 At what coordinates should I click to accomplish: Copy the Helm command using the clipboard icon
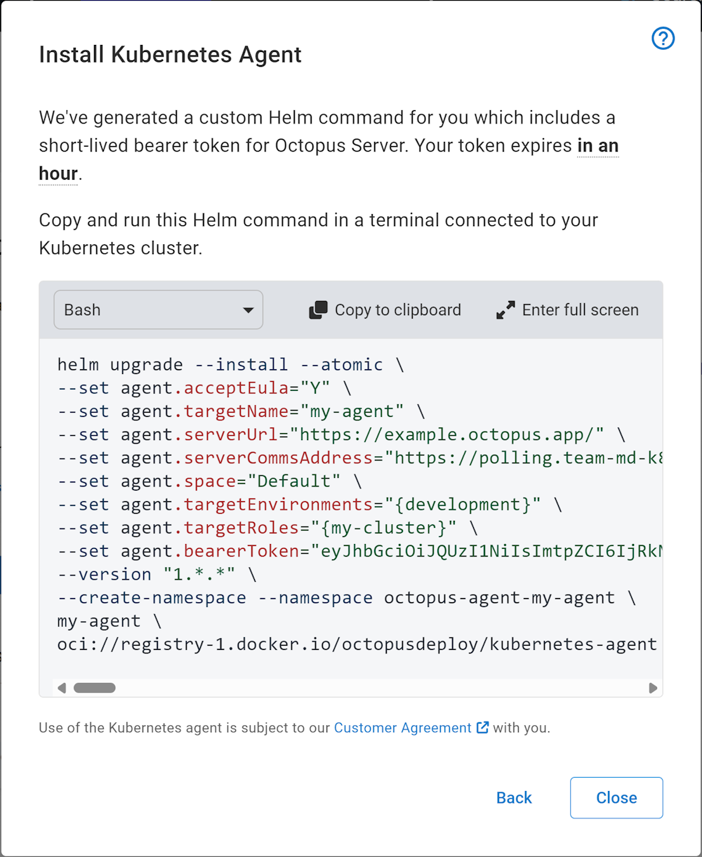pyautogui.click(x=318, y=310)
